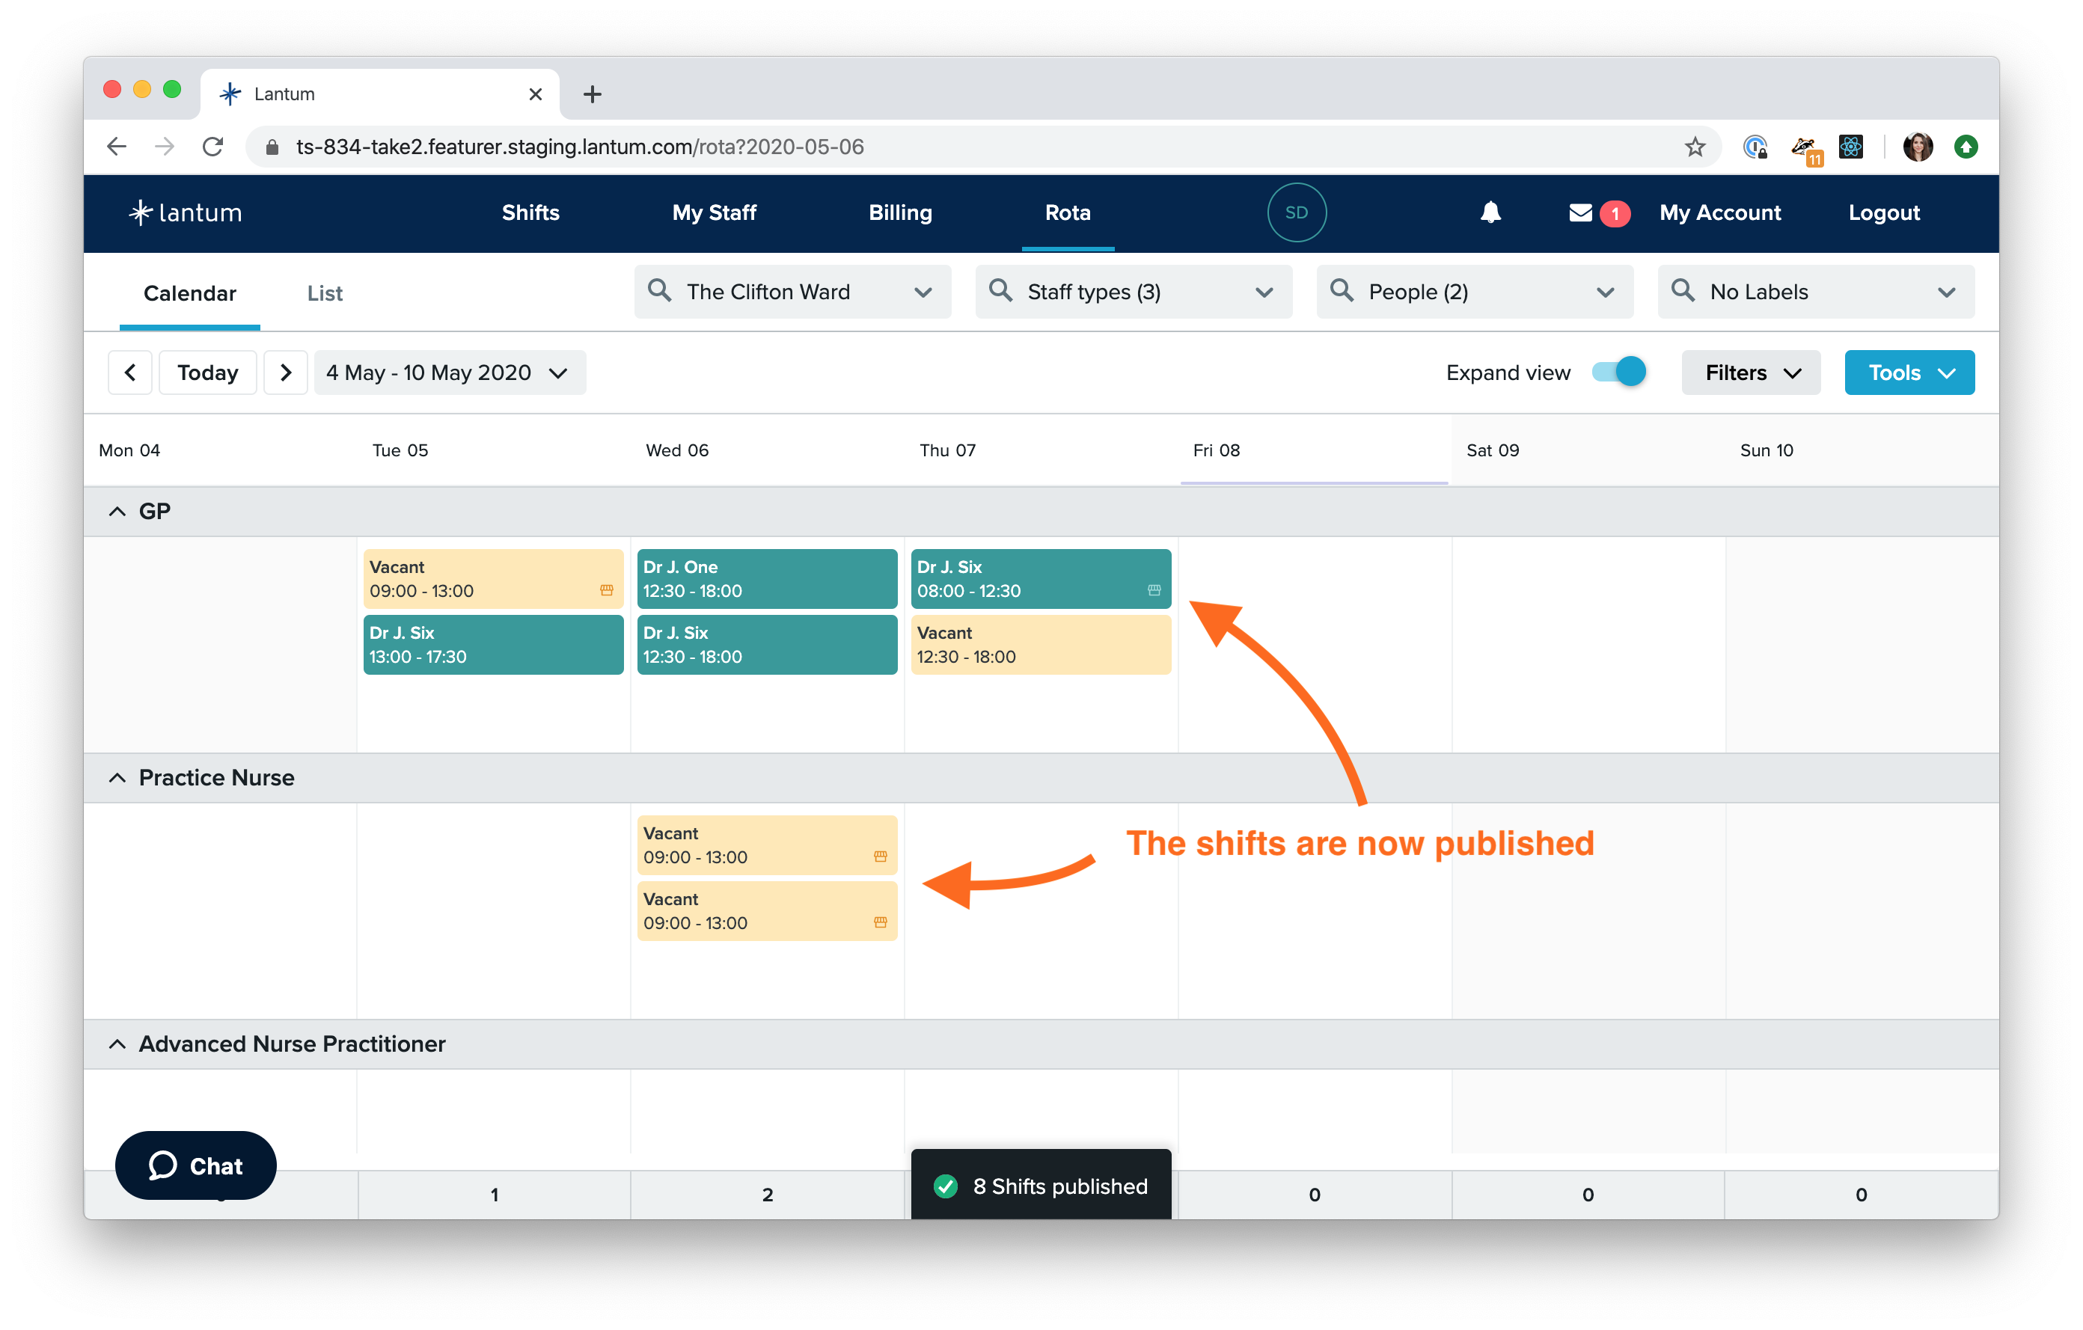The image size is (2083, 1330).
Task: Open Dr J. Six 13:00 - 17:30 shift
Action: [493, 644]
